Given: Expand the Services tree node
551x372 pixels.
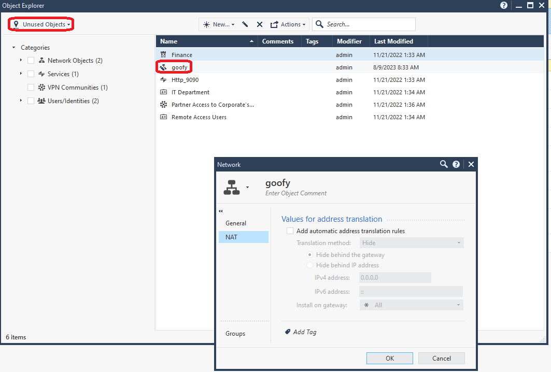Looking at the screenshot, I should 21,74.
